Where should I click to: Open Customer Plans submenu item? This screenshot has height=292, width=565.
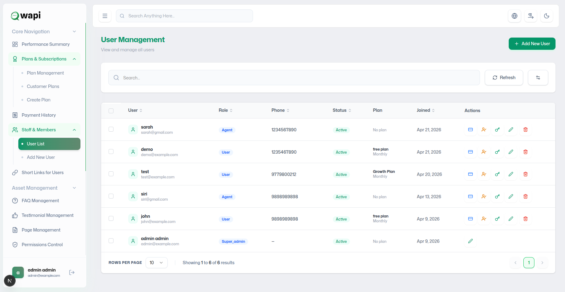point(43,86)
